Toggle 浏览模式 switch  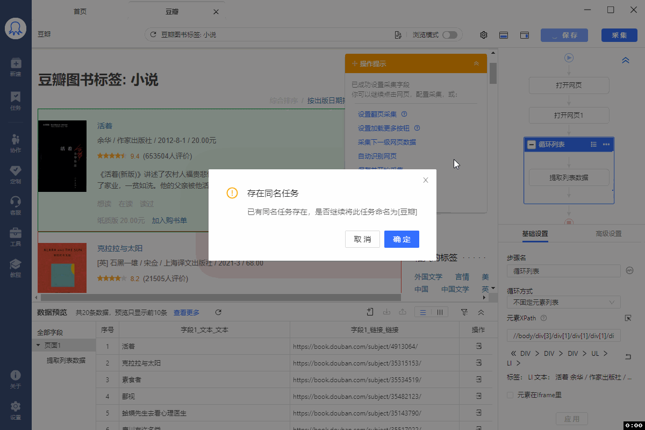tap(450, 34)
